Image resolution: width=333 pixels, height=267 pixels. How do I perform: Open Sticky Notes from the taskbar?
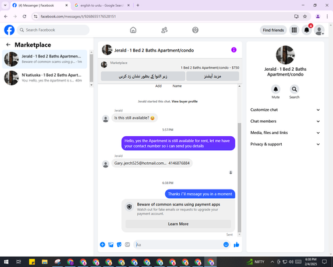click(32, 262)
